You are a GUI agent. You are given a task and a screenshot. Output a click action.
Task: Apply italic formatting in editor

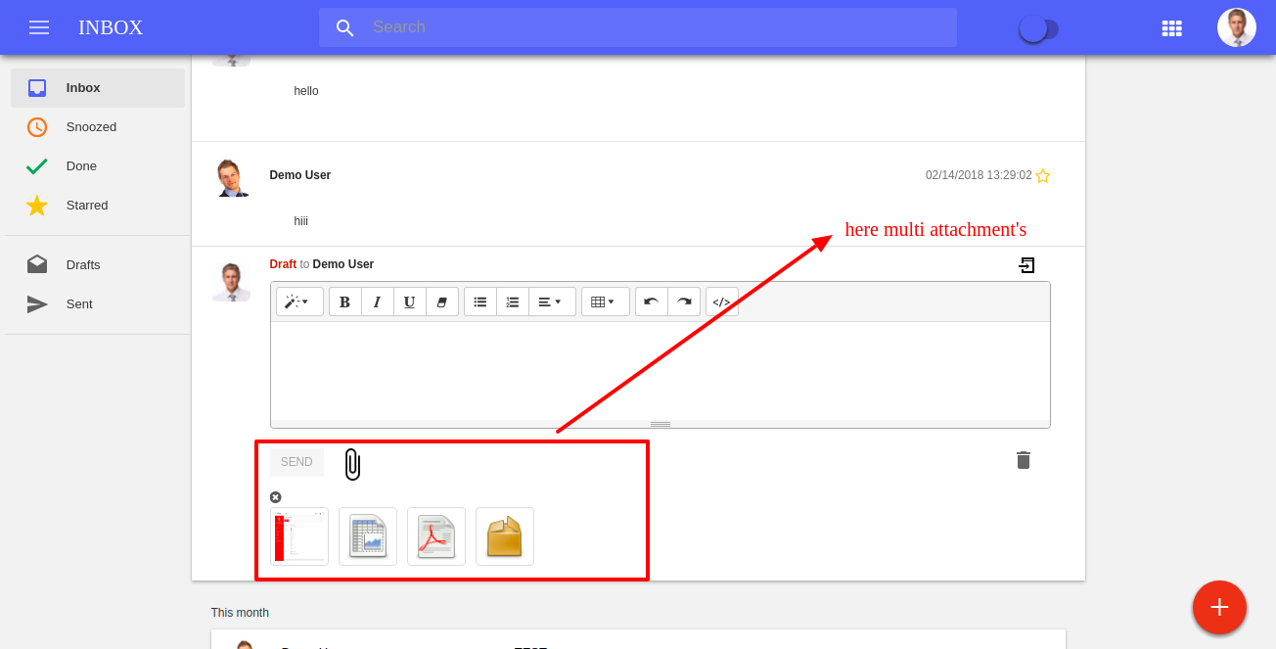coord(377,301)
